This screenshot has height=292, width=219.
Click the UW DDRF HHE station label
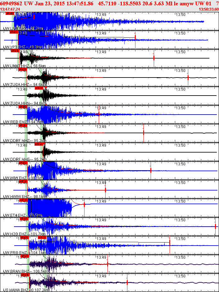(24, 159)
